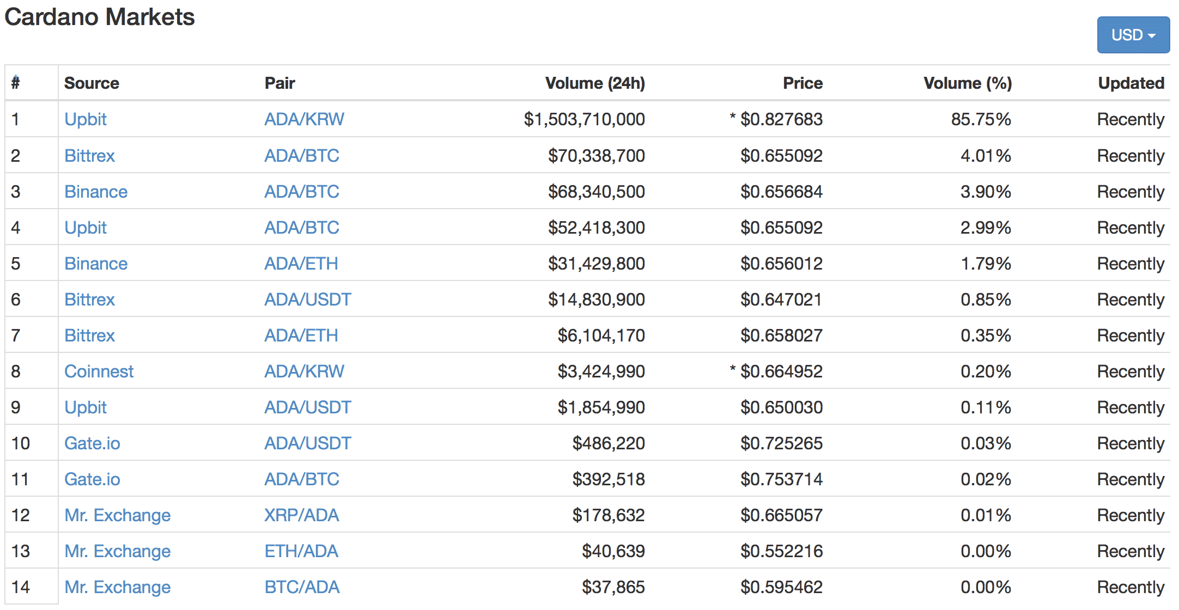1179x610 pixels.
Task: Select the 85.75% volume percentage
Action: tap(981, 119)
